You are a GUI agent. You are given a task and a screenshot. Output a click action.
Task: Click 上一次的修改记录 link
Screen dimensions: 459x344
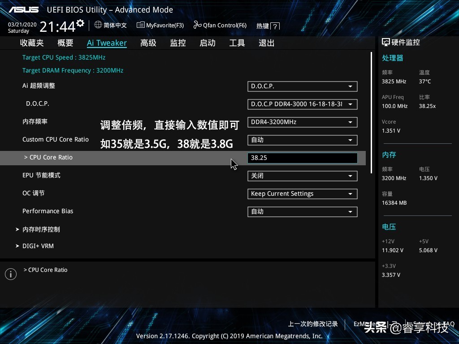click(313, 324)
